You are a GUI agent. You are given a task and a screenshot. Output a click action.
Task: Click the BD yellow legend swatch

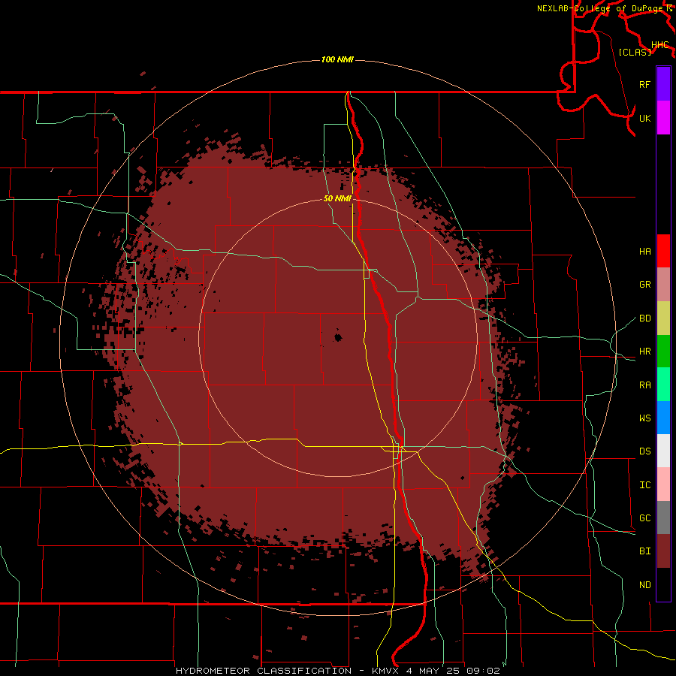[663, 318]
